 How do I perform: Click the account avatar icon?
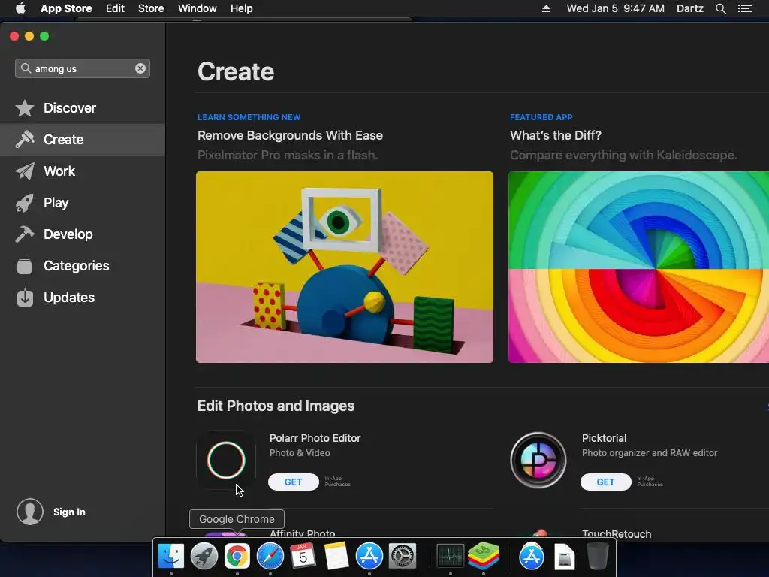tap(30, 512)
